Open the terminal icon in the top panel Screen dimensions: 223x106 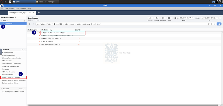point(6,2)
